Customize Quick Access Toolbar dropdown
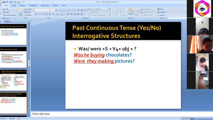Image resolution: width=213 pixels, height=120 pixels. [x=24, y=2]
